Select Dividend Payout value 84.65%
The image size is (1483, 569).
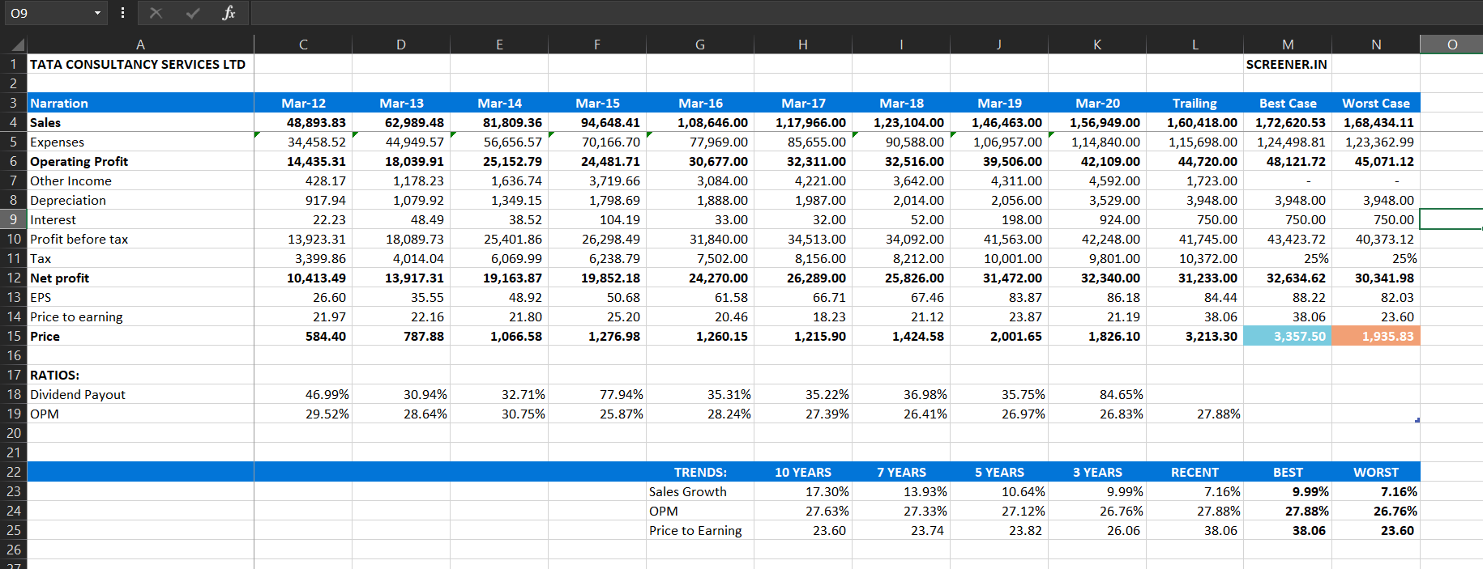pos(1097,394)
